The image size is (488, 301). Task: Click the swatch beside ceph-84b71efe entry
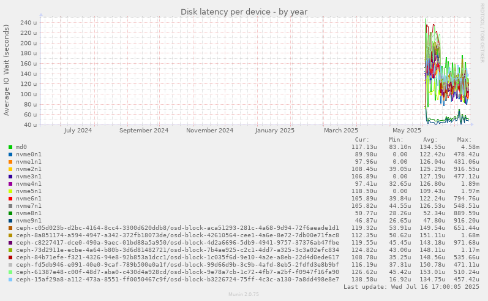[x=10, y=257]
